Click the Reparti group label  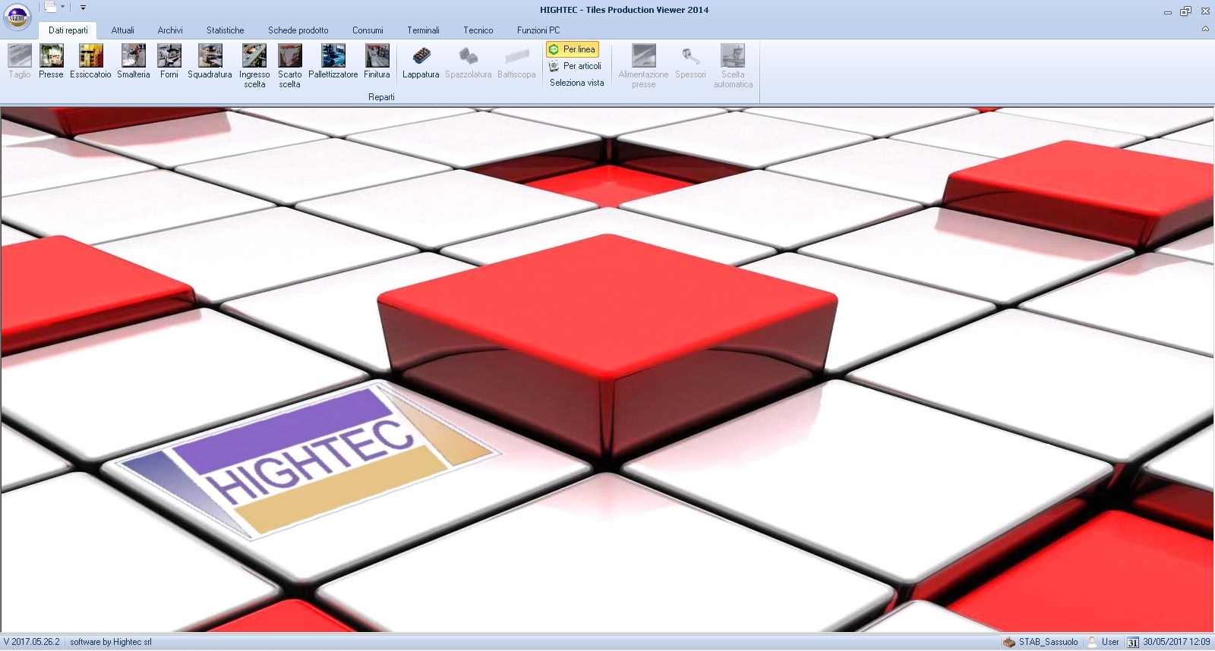[x=381, y=97]
